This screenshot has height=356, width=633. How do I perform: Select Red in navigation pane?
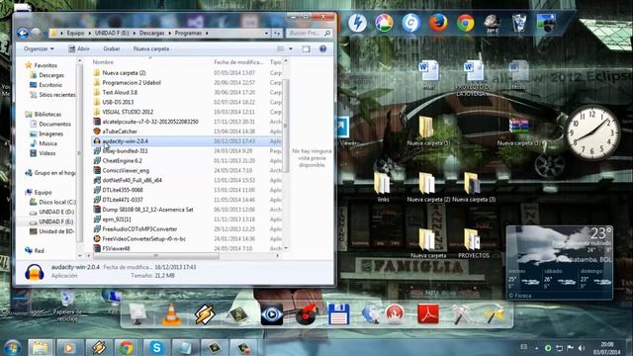[x=39, y=251]
